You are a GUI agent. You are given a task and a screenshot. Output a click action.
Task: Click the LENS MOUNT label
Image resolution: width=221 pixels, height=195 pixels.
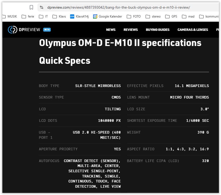tap(138, 97)
